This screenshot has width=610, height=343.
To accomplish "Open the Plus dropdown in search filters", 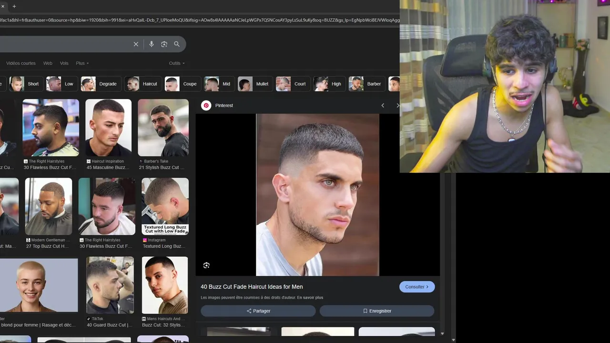I will click(x=82, y=63).
